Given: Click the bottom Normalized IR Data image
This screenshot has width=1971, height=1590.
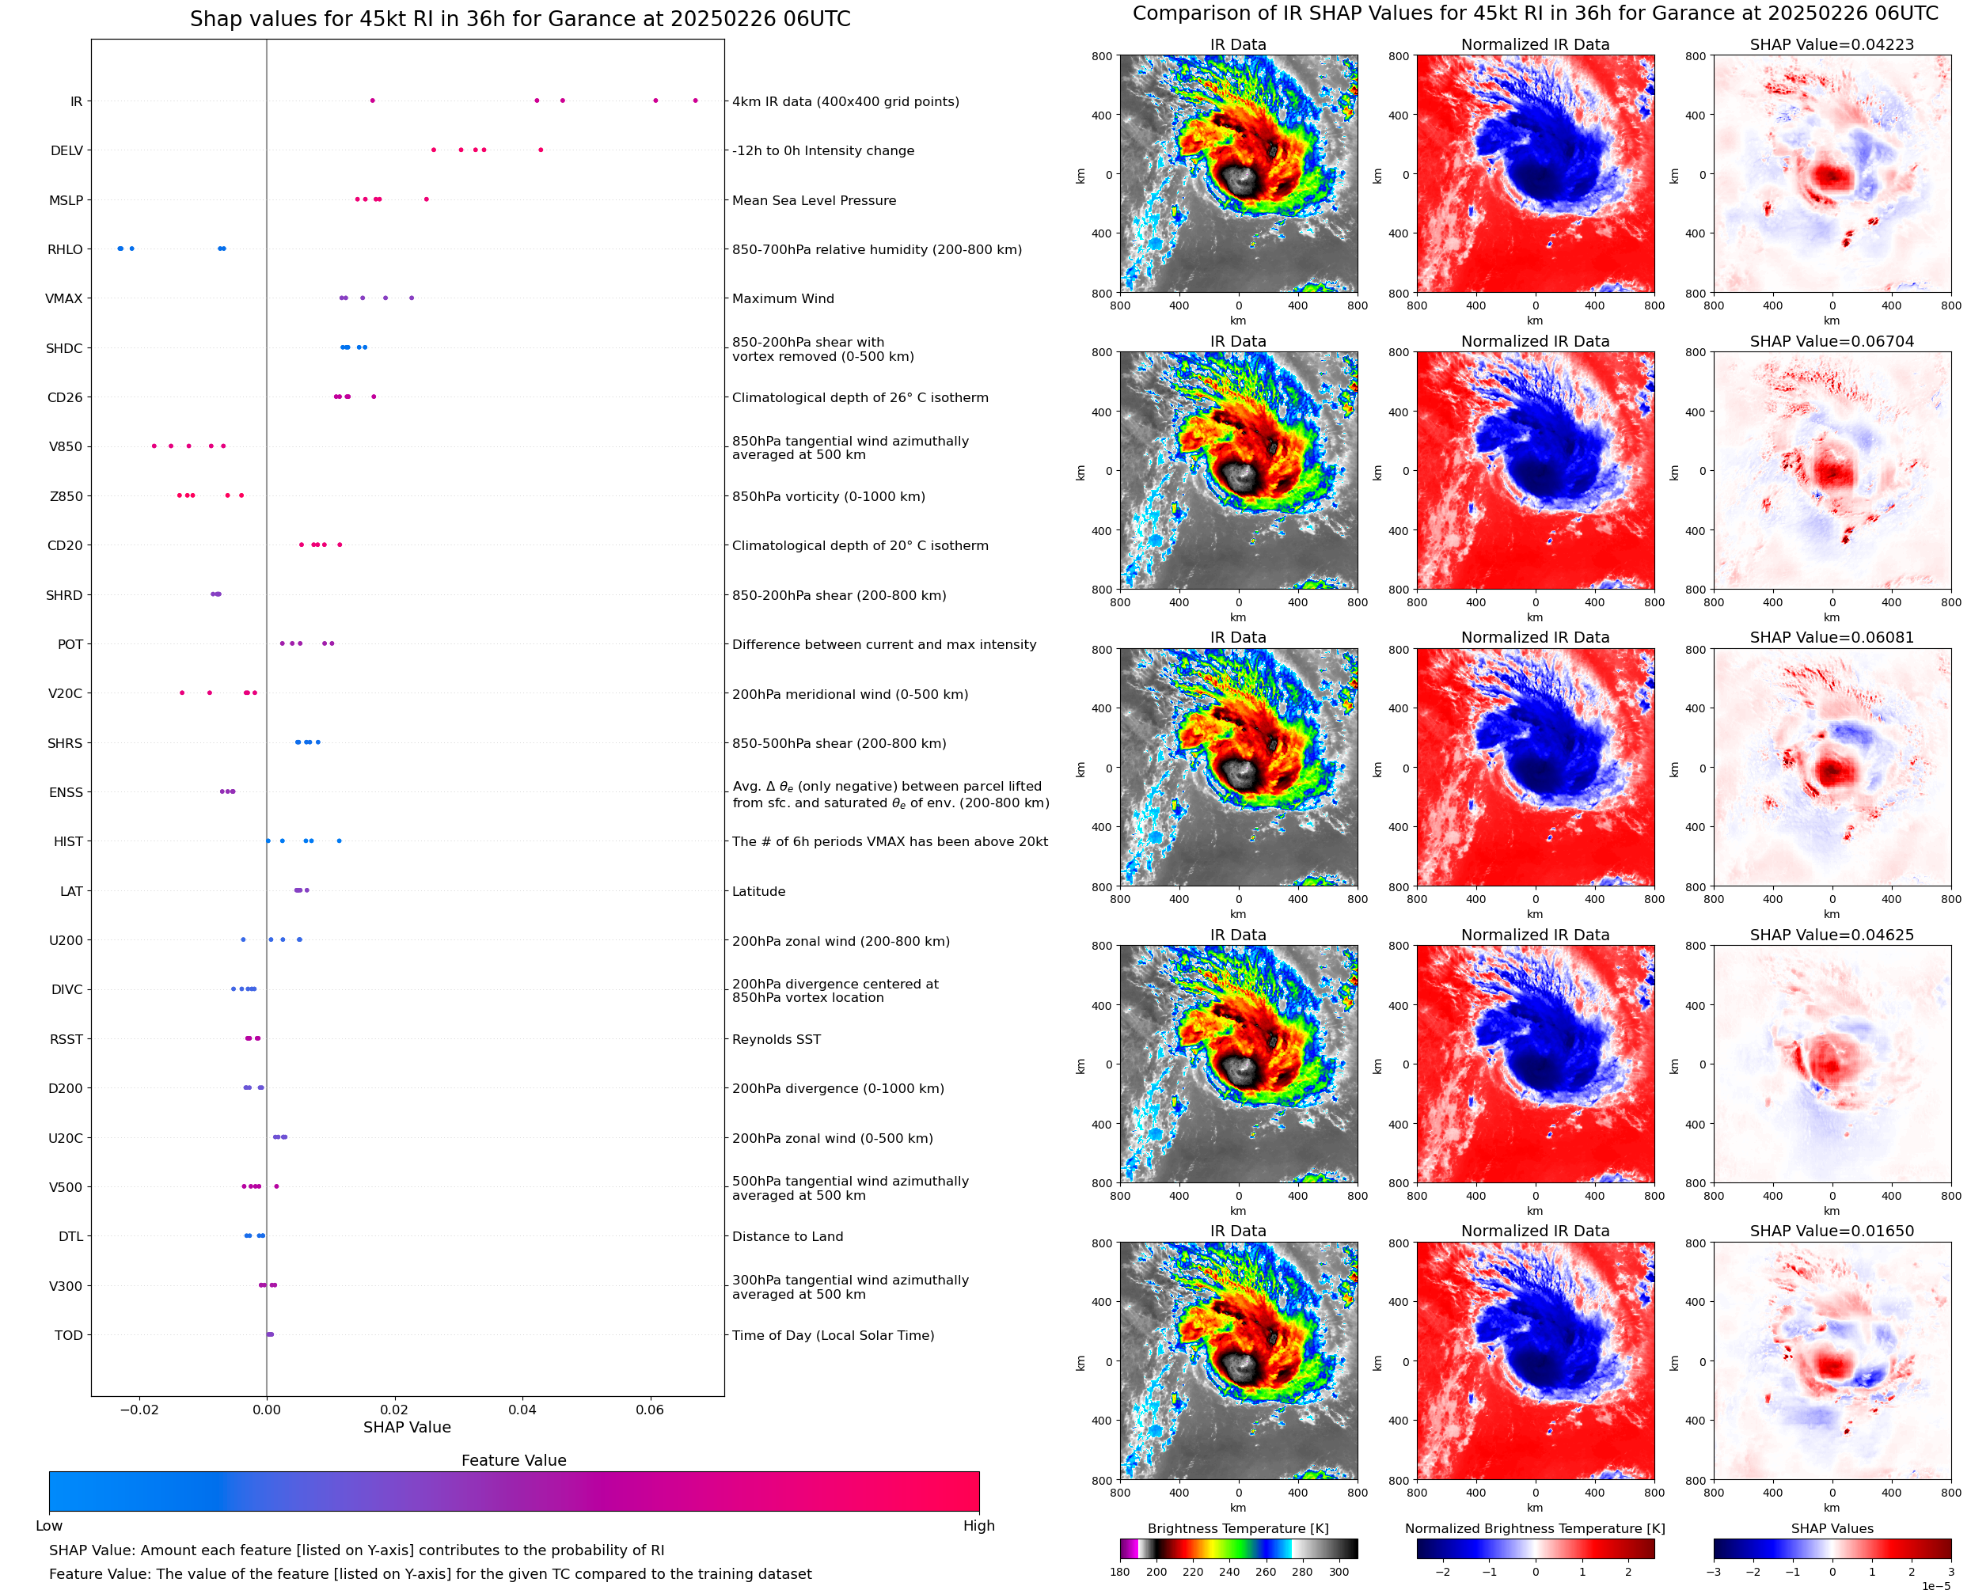Looking at the screenshot, I should tap(1535, 1360).
